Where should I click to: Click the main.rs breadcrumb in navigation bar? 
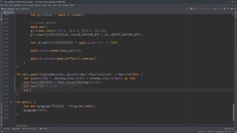[25, 9]
